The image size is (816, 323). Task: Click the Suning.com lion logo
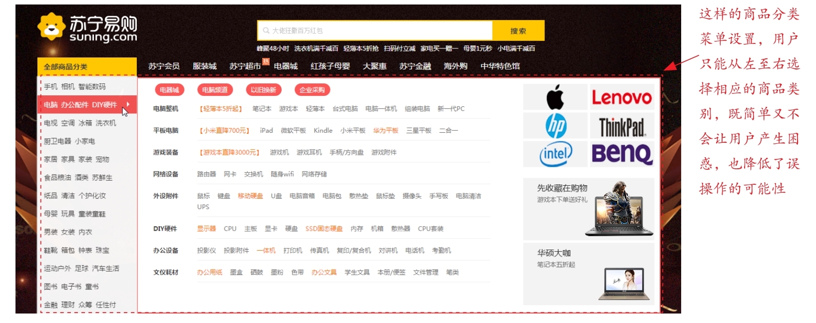(x=51, y=27)
